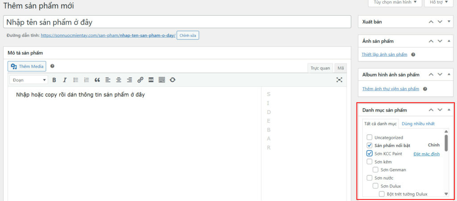Select Dùng nhiều nhất tab
457x201 pixels.
tap(418, 124)
